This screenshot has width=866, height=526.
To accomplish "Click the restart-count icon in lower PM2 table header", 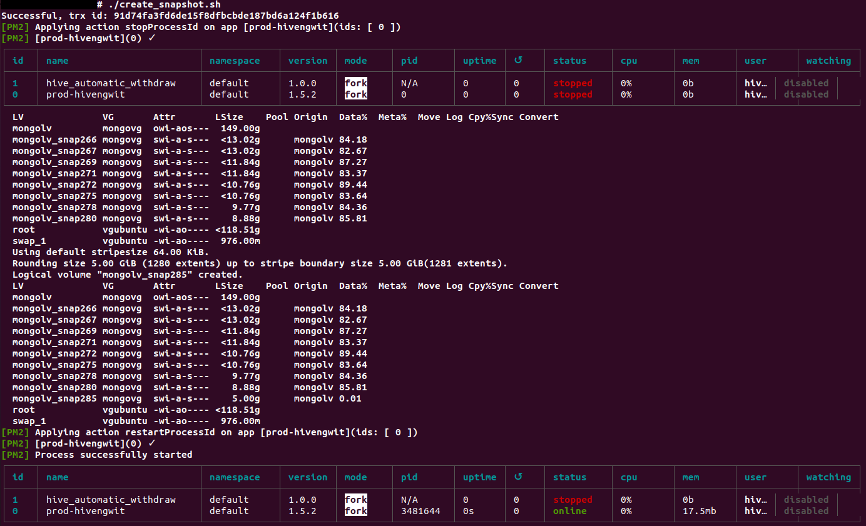I will (x=517, y=477).
